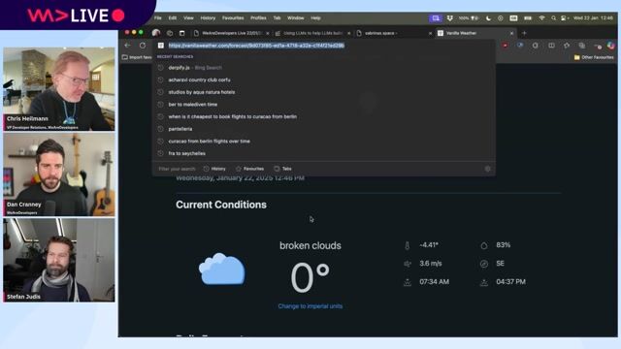Click the purple screen sharing menu bar icon

(x=436, y=18)
